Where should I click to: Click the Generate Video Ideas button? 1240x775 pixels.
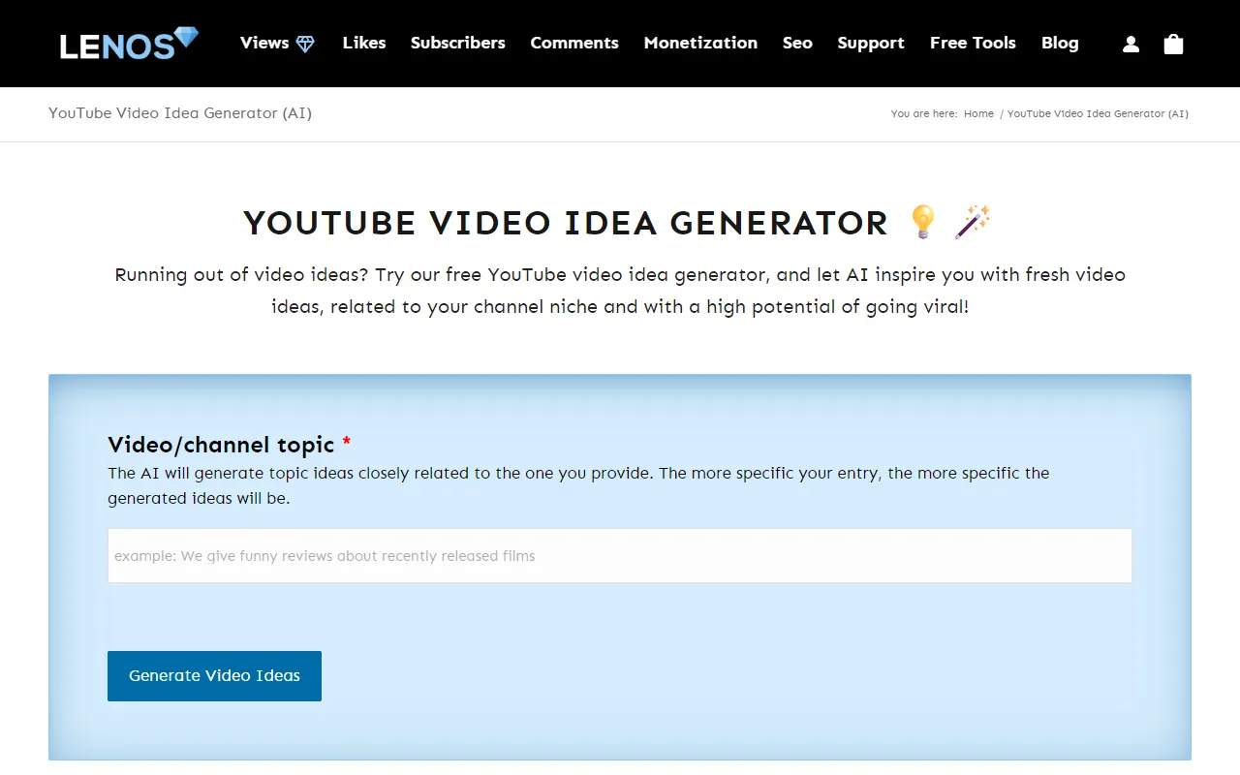pyautogui.click(x=214, y=676)
